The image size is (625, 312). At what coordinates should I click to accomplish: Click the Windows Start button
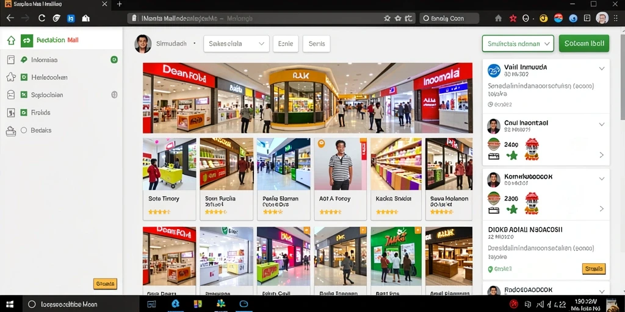(x=10, y=305)
